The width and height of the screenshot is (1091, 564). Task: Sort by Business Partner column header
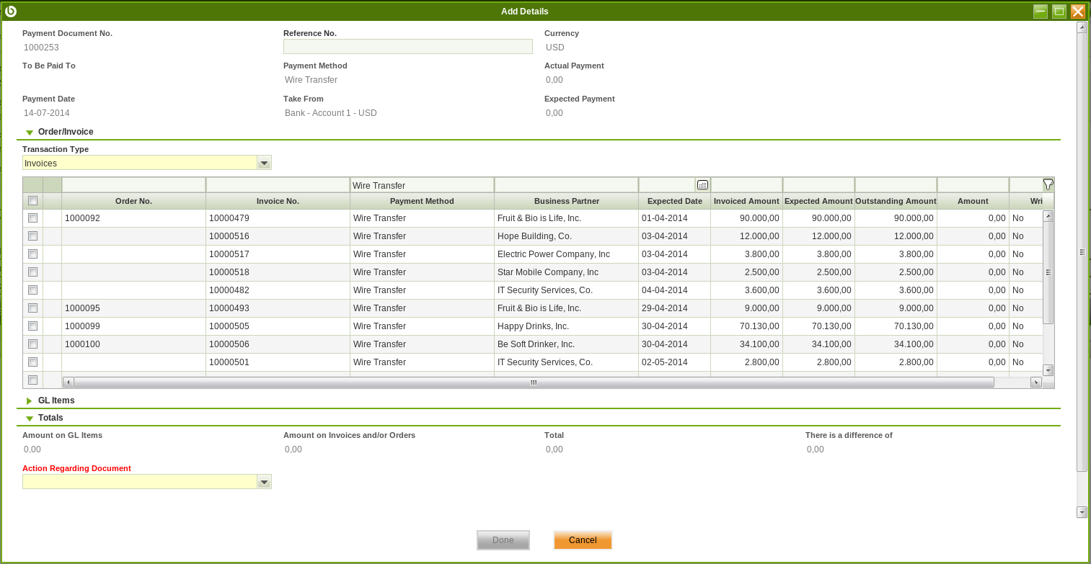point(566,201)
